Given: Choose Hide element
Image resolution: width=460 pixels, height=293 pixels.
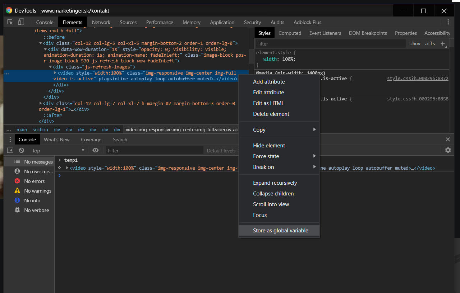Looking at the screenshot, I should (x=279, y=146).
